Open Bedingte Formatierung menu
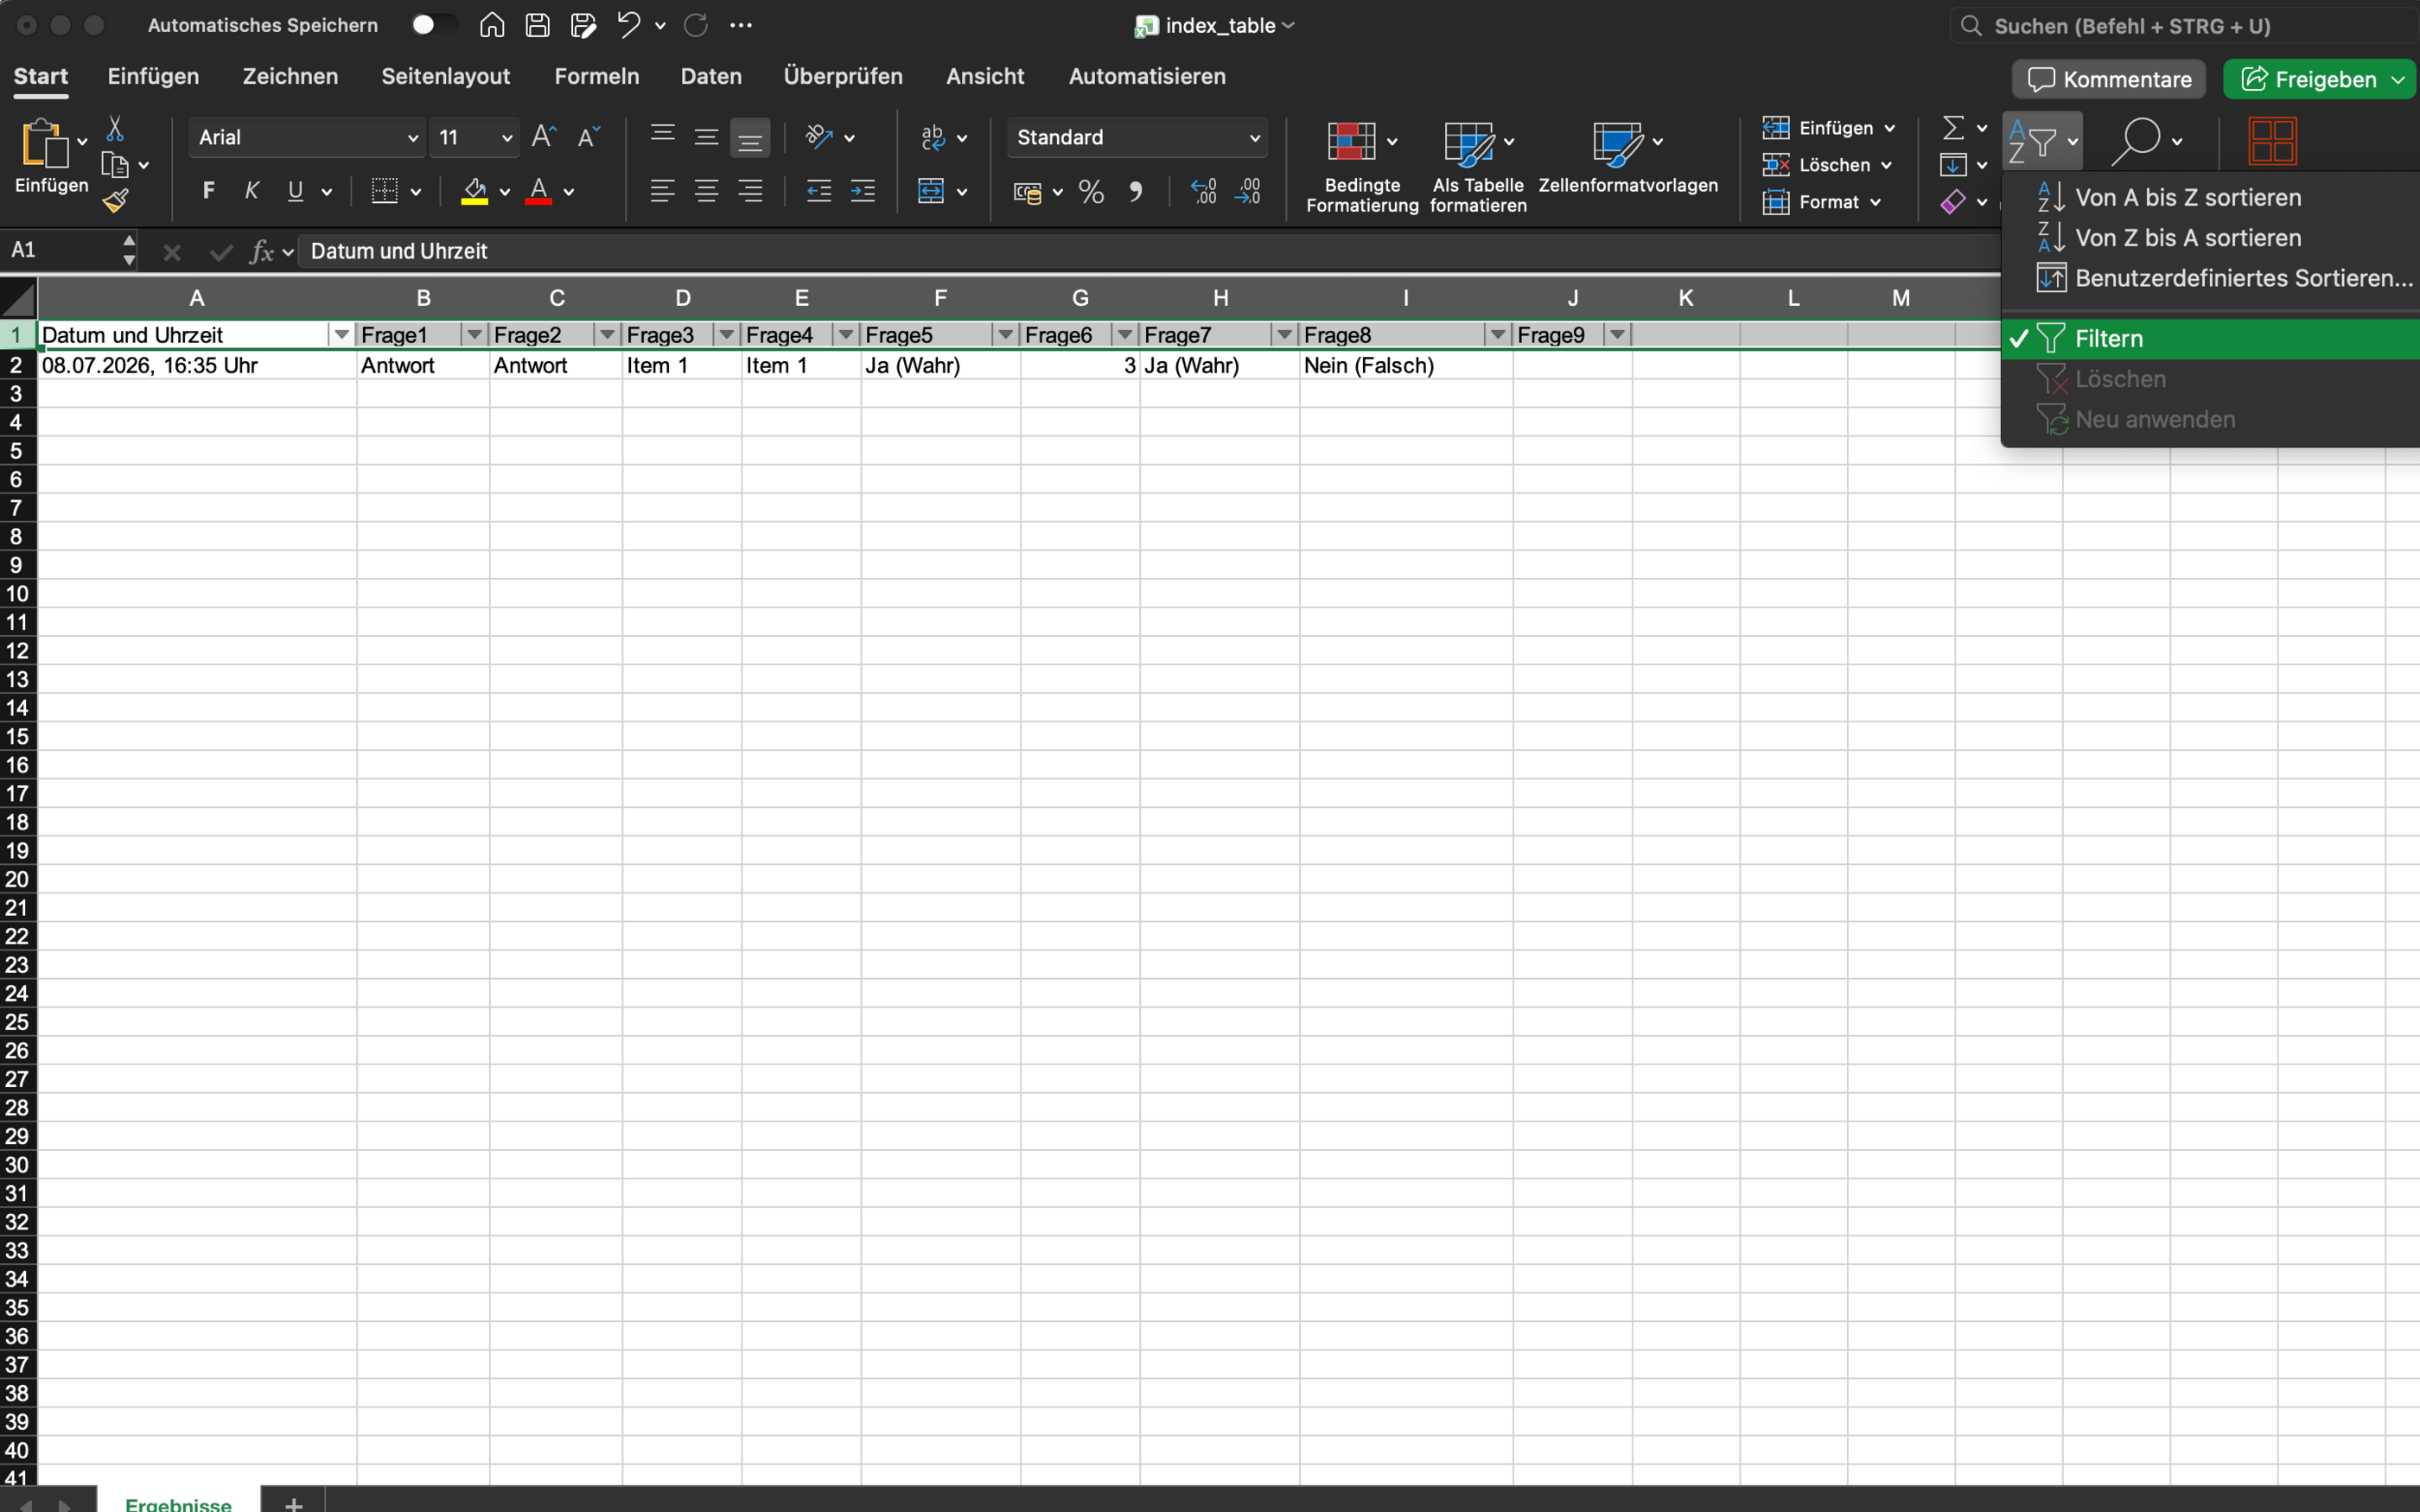The width and height of the screenshot is (2420, 1512). click(1361, 167)
